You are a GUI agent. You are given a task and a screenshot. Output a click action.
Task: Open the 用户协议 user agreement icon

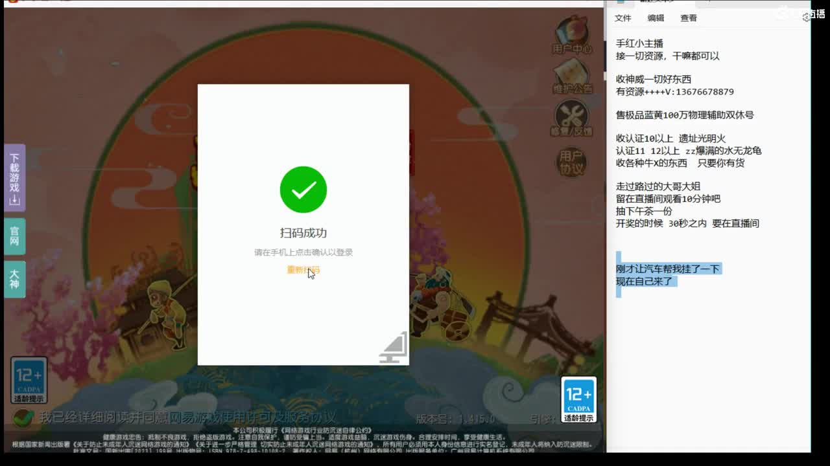(x=572, y=162)
